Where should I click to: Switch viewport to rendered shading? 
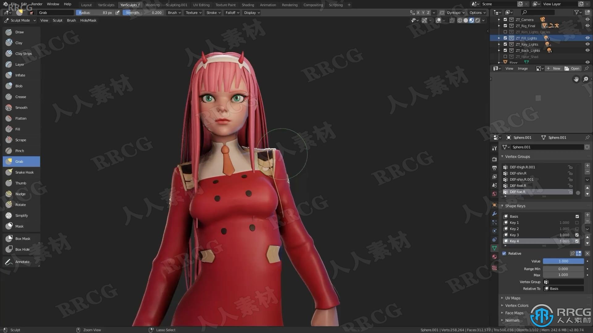477,20
